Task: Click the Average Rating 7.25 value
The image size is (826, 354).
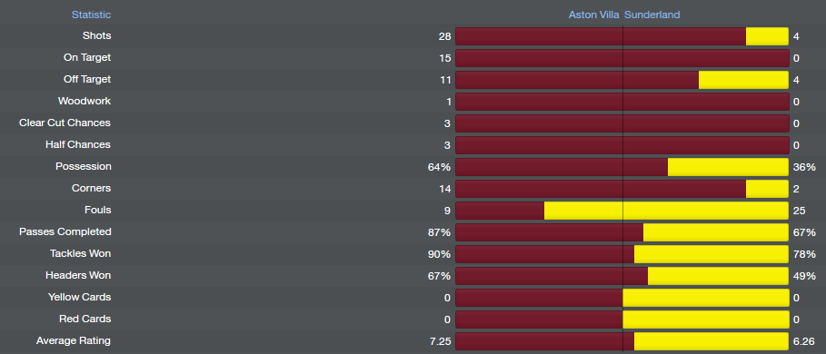Action: click(441, 341)
